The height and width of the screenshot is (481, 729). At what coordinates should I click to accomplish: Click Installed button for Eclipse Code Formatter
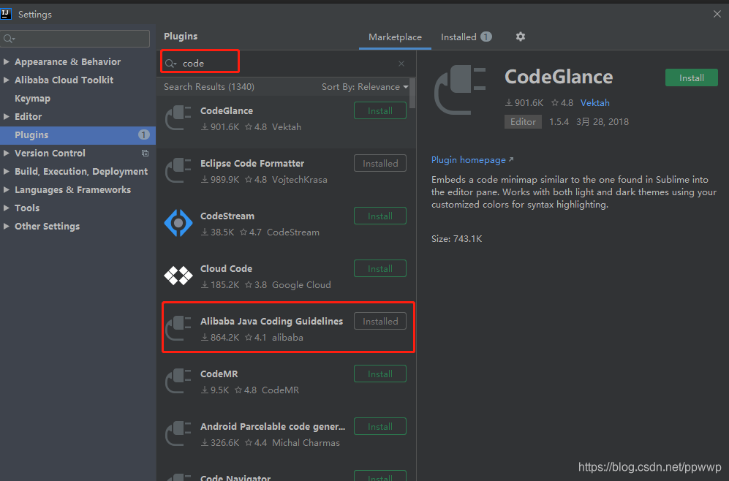pyautogui.click(x=379, y=163)
